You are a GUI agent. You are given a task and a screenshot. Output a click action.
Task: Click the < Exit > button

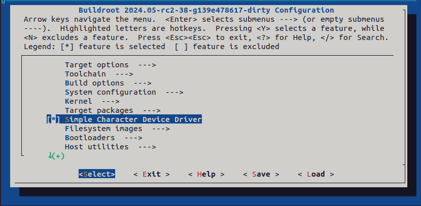click(x=152, y=174)
